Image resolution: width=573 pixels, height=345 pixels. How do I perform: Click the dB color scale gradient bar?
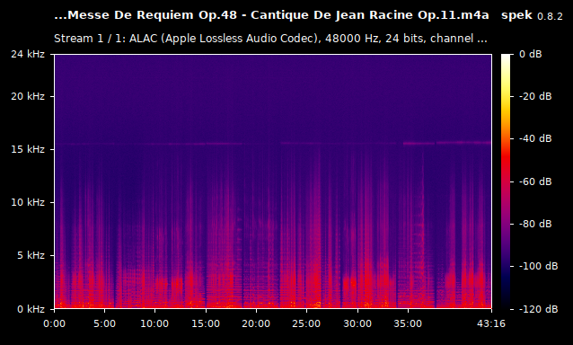point(507,181)
